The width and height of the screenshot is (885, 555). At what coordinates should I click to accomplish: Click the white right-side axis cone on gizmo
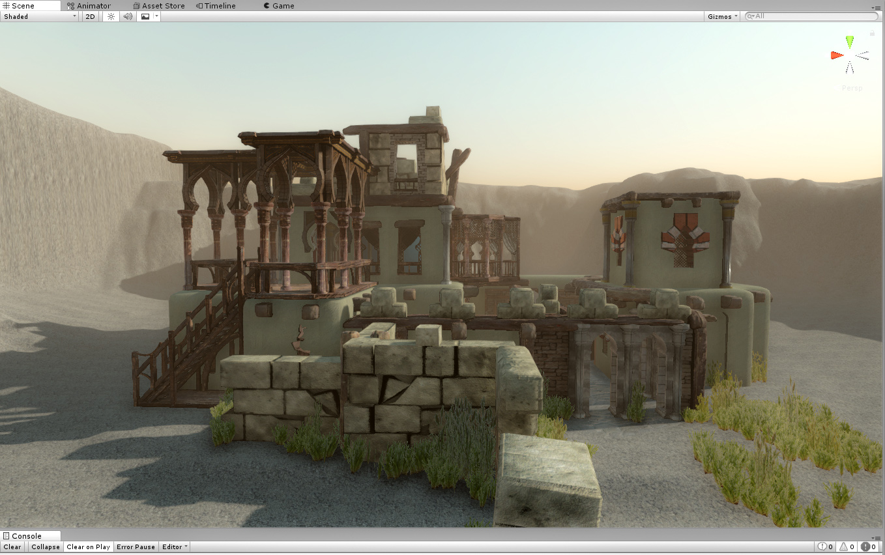tap(863, 57)
